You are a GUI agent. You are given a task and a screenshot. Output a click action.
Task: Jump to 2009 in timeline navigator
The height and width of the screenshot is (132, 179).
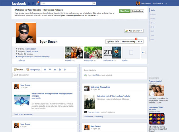tap(152, 31)
